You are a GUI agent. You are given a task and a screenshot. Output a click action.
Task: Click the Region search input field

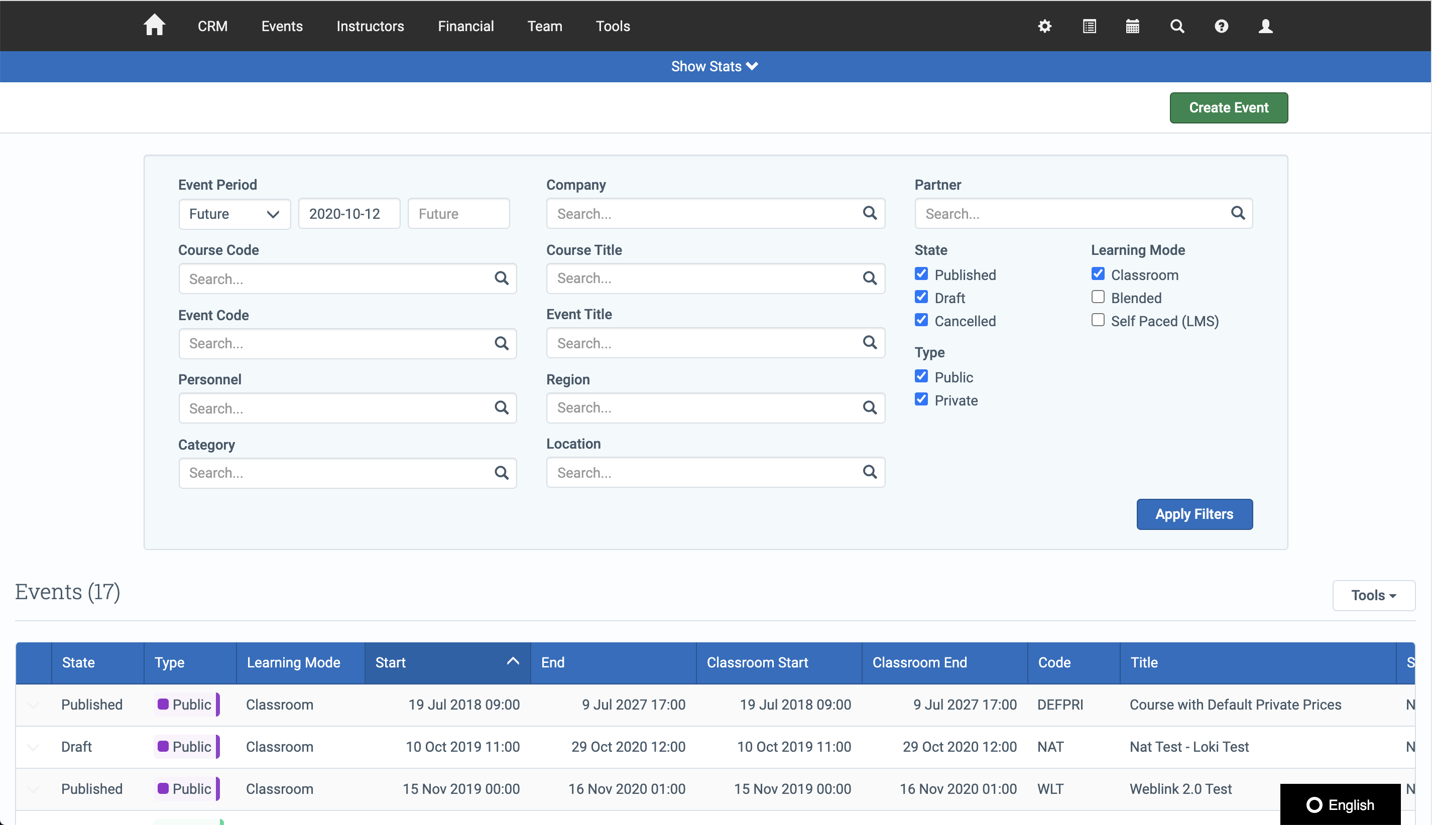715,408
